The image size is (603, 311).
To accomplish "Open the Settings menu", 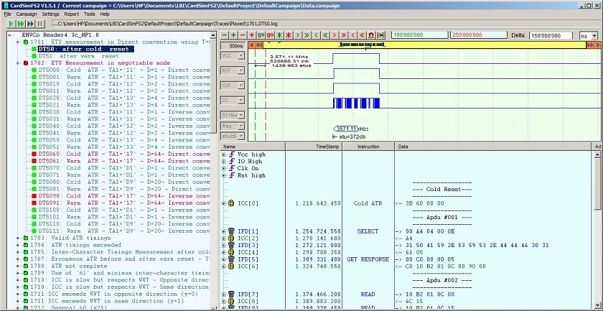I will click(x=50, y=14).
